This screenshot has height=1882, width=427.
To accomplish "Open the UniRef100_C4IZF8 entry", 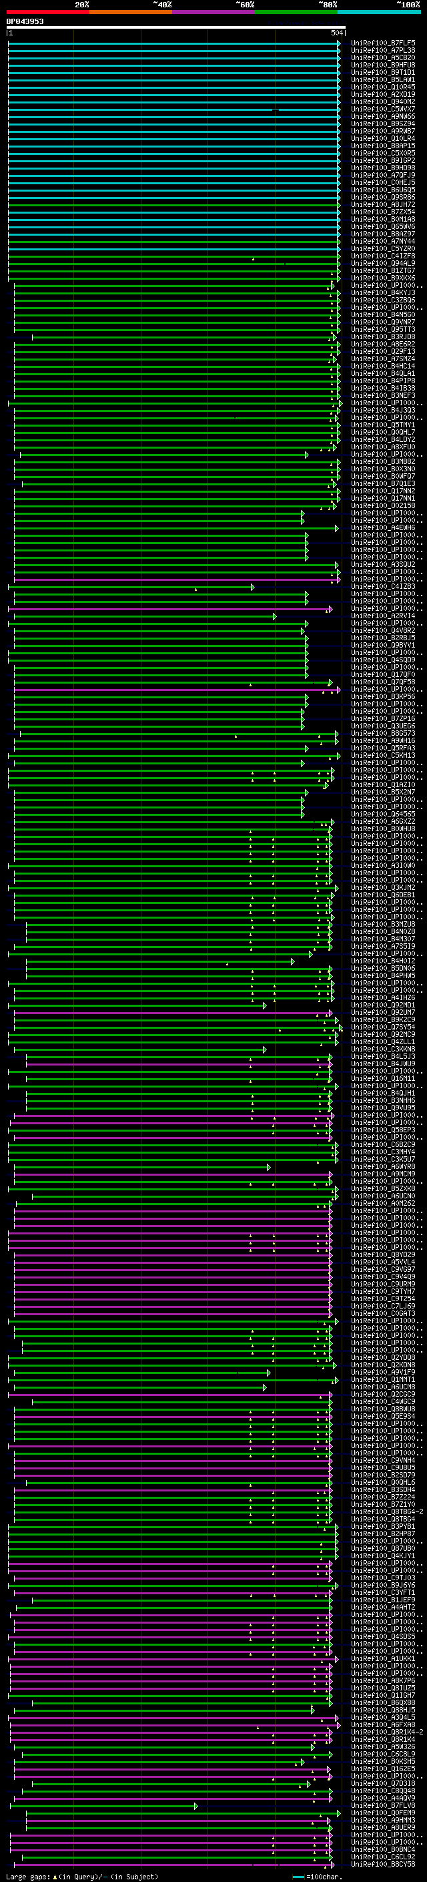I will 383,256.
